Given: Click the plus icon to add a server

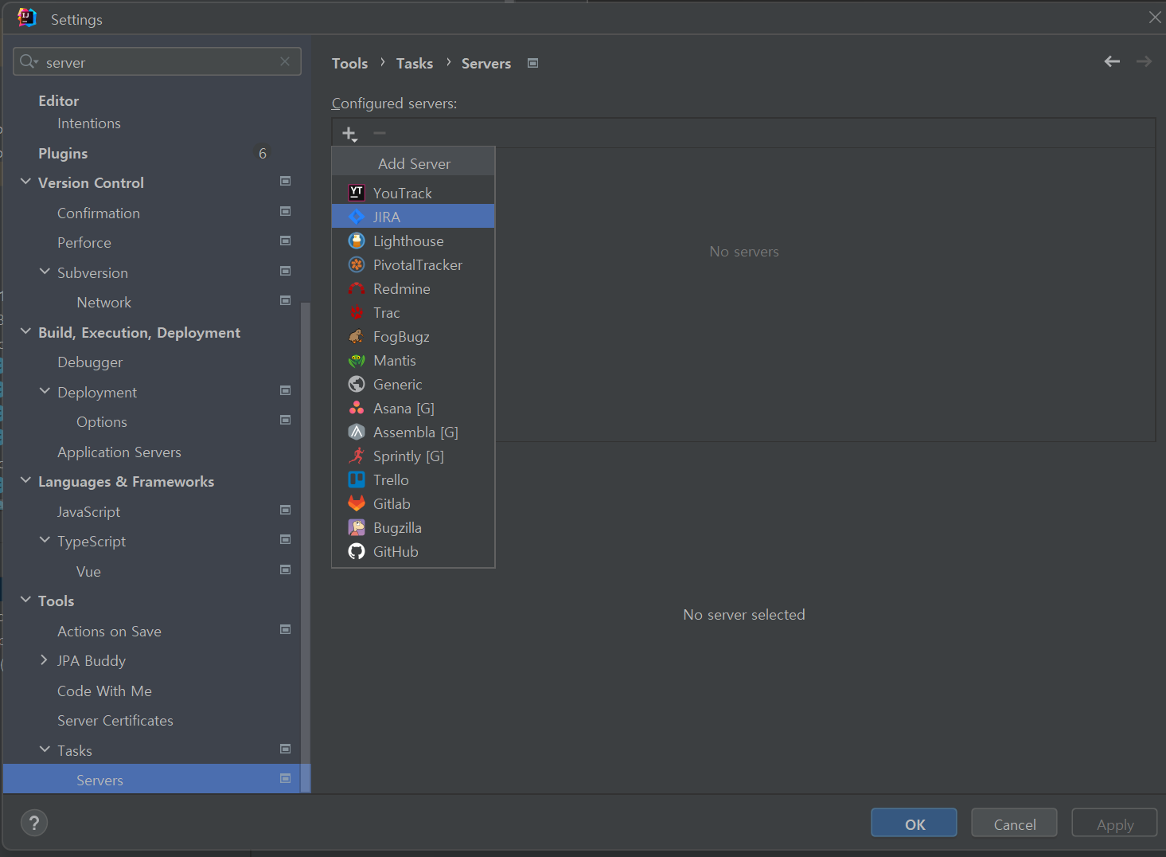Looking at the screenshot, I should (349, 134).
